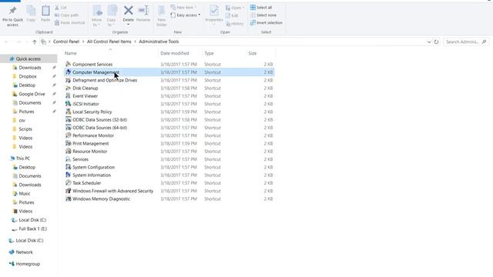This screenshot has height=277, width=493.
Task: Open the Easy access dropdown
Action: pyautogui.click(x=186, y=15)
